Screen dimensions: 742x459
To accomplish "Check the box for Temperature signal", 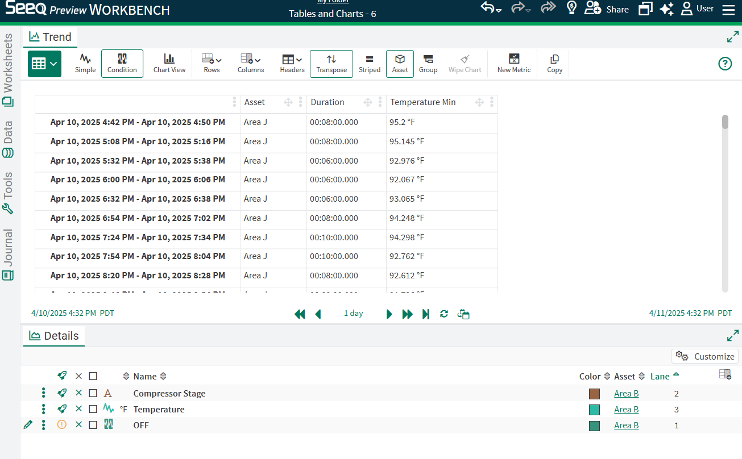I will [93, 409].
